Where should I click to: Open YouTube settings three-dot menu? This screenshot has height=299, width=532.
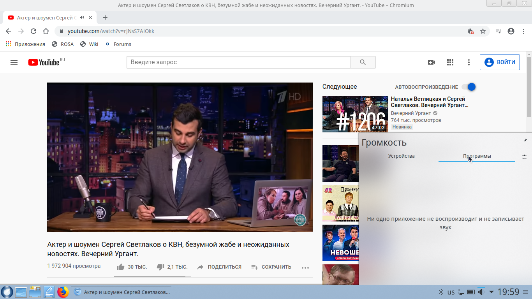tap(469, 62)
